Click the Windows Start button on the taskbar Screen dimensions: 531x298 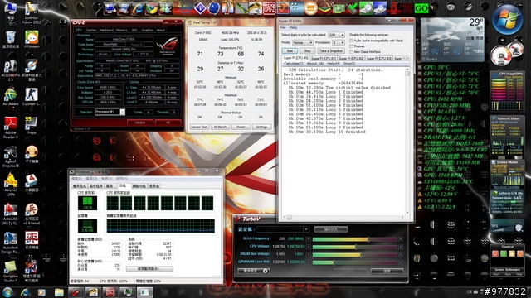click(x=7, y=292)
